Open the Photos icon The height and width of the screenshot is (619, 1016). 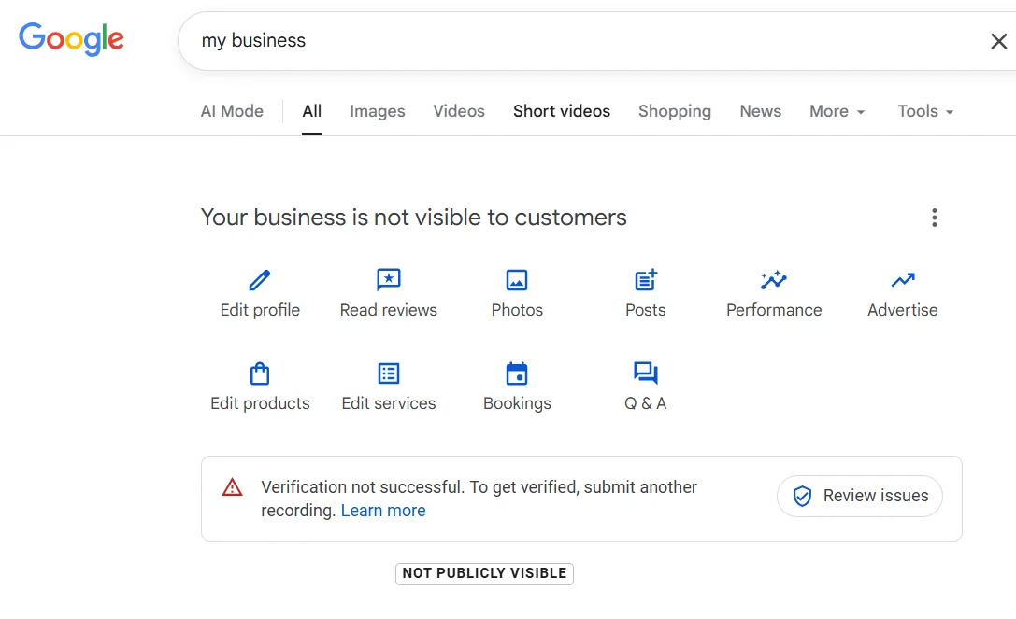517,280
